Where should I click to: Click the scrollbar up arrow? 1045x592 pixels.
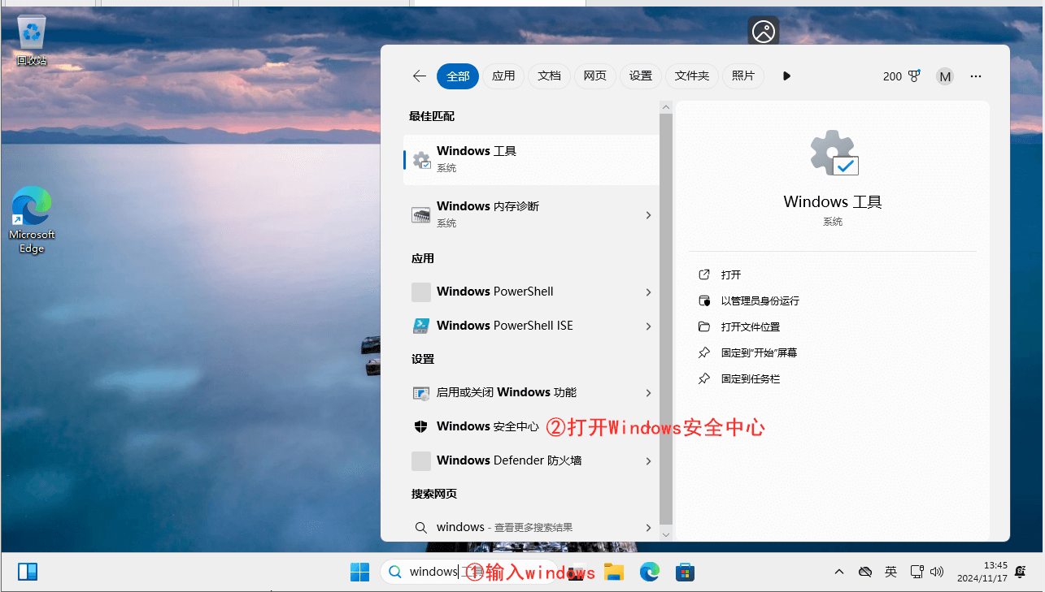pyautogui.click(x=666, y=106)
